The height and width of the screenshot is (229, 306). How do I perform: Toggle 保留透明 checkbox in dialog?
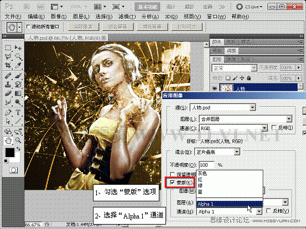[172, 174]
